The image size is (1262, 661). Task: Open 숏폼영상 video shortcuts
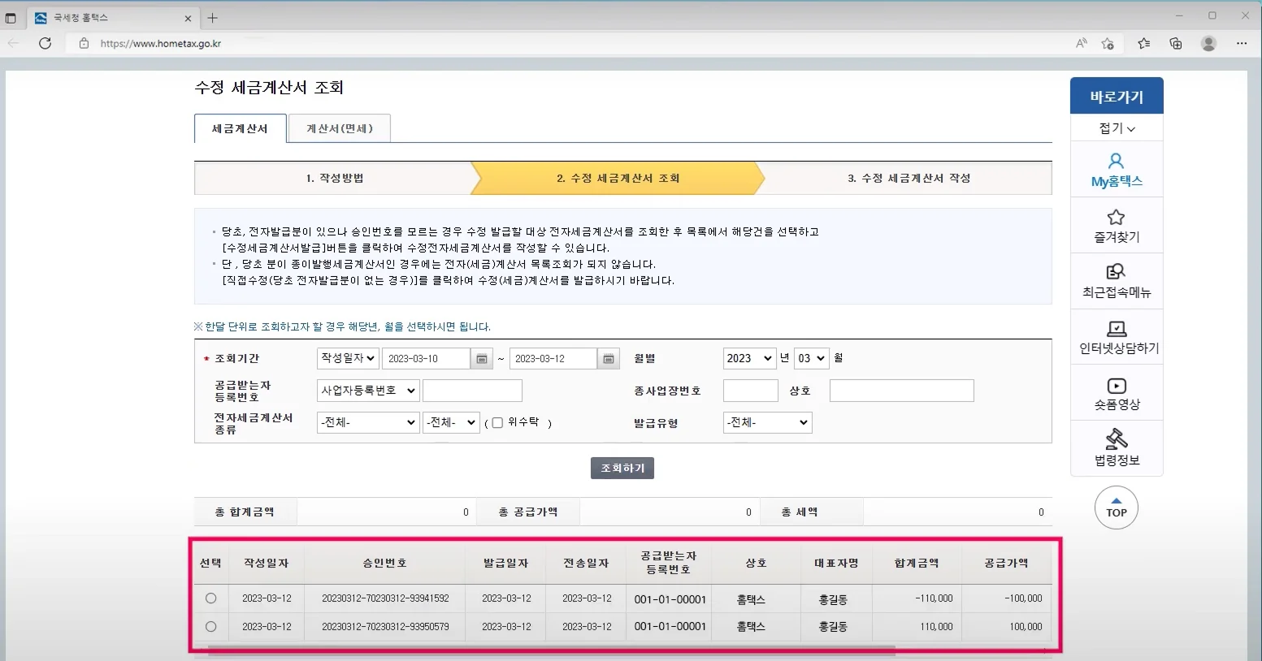pos(1115,392)
